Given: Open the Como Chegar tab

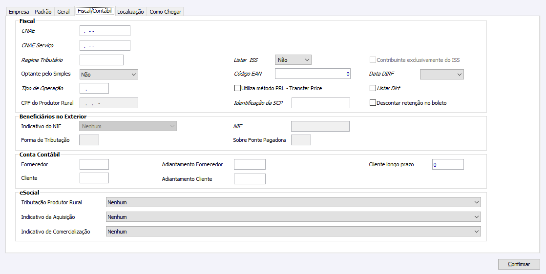Looking at the screenshot, I should coord(165,12).
